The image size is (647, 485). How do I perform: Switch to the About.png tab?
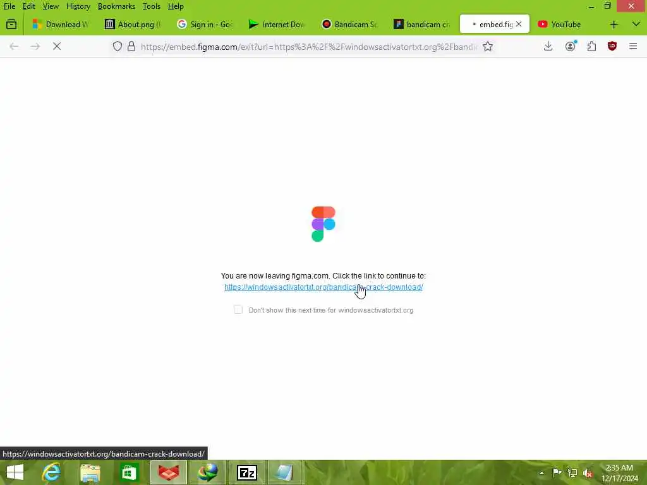tap(134, 25)
